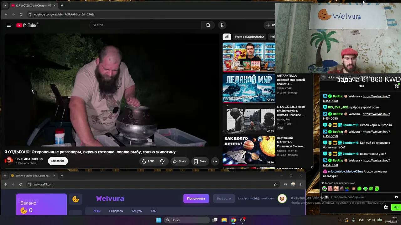The width and height of the screenshot is (401, 225).
Task: Open the first BotRix welvar.link chat link
Action: [x=357, y=99]
